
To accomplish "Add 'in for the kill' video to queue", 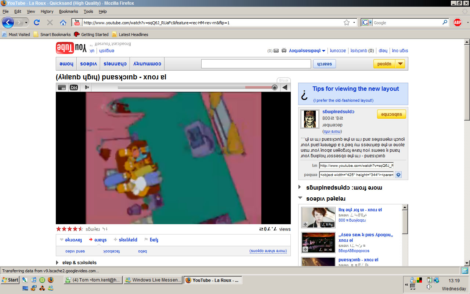I will click(305, 225).
